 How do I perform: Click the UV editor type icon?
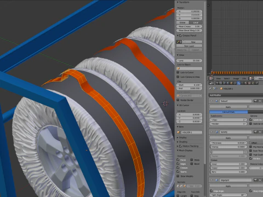[x=211, y=78]
